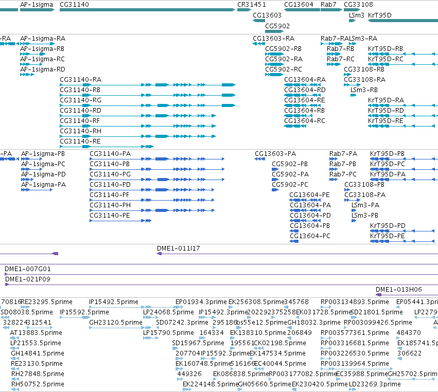Click clone DME1-021P09 label

tap(28, 279)
